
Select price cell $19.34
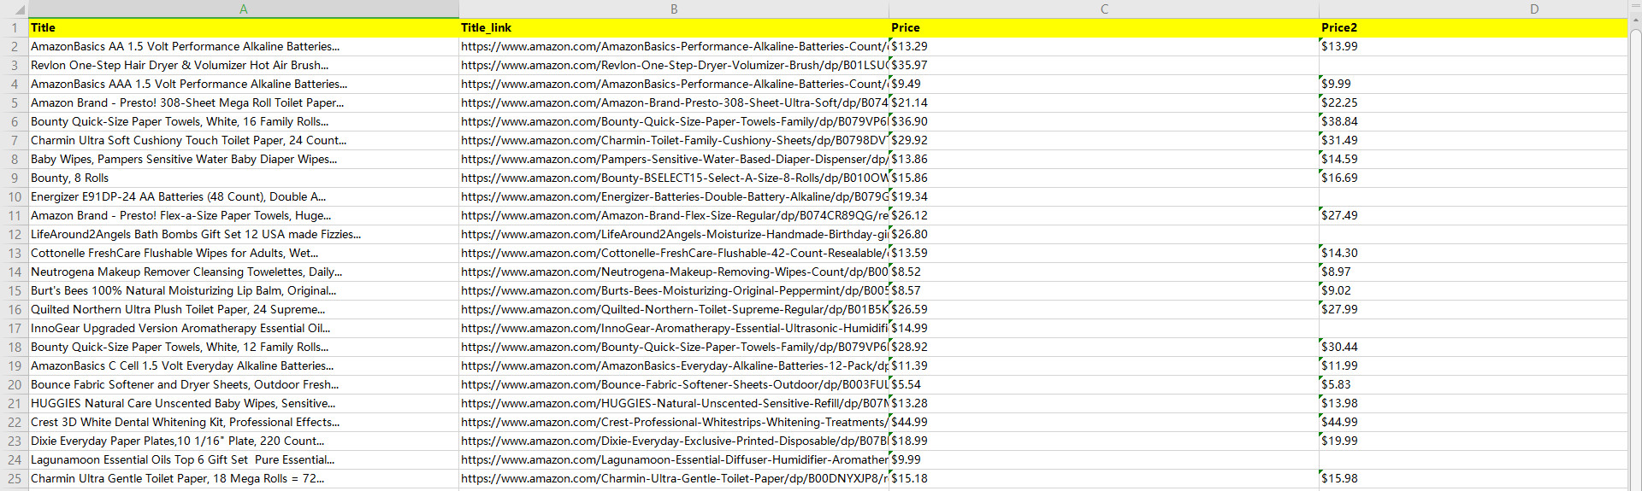click(1104, 196)
